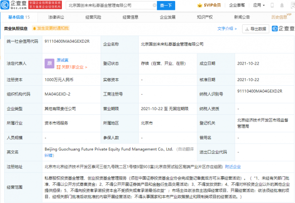Open the 企业套餐 menu item
295x203 pixels.
click(x=236, y=6)
